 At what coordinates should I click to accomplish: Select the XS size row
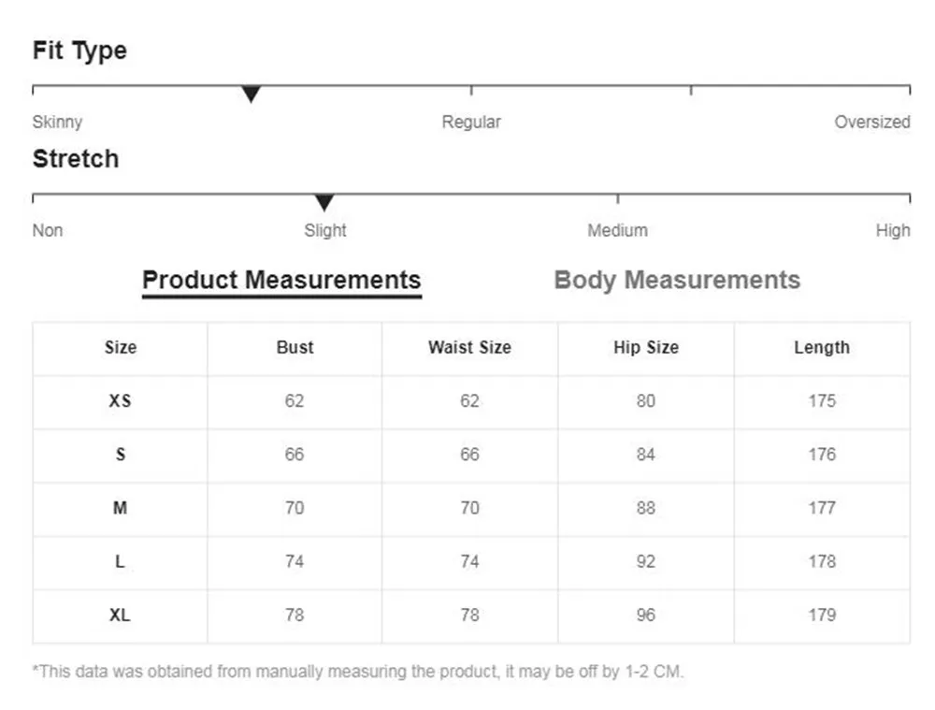click(120, 401)
